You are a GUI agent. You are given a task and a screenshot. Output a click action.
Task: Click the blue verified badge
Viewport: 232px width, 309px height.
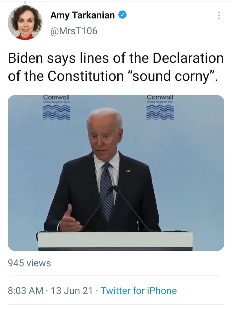point(122,15)
